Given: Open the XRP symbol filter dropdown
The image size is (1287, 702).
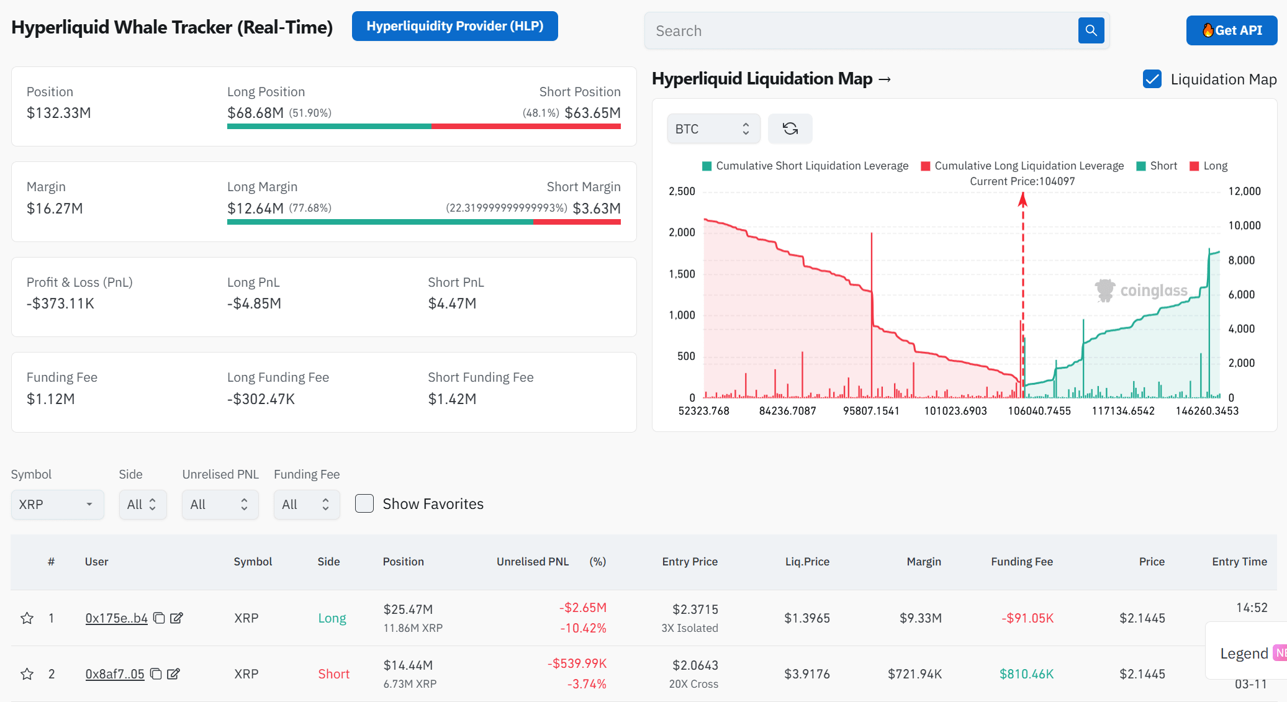Looking at the screenshot, I should 57,505.
